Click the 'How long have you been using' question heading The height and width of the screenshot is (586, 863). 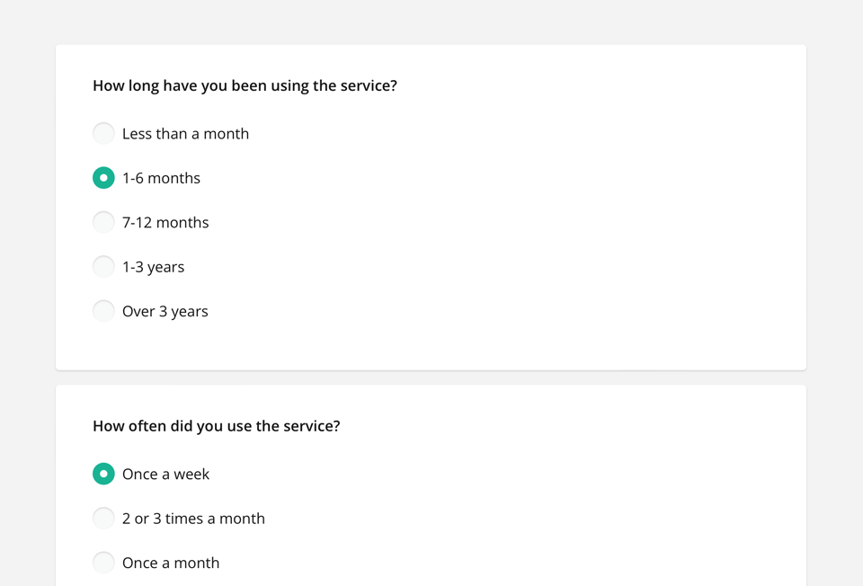point(245,86)
